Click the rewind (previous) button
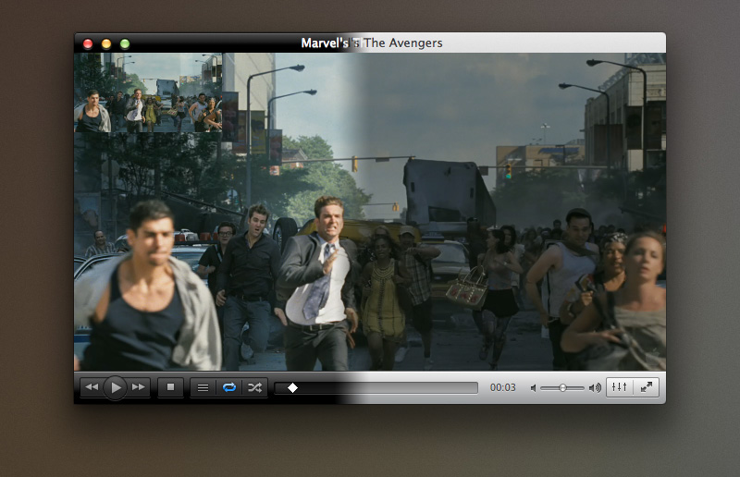 click(x=90, y=387)
